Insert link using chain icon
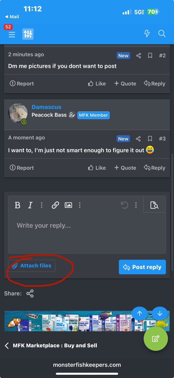Screen dimensions: 174x378 click(x=55, y=205)
